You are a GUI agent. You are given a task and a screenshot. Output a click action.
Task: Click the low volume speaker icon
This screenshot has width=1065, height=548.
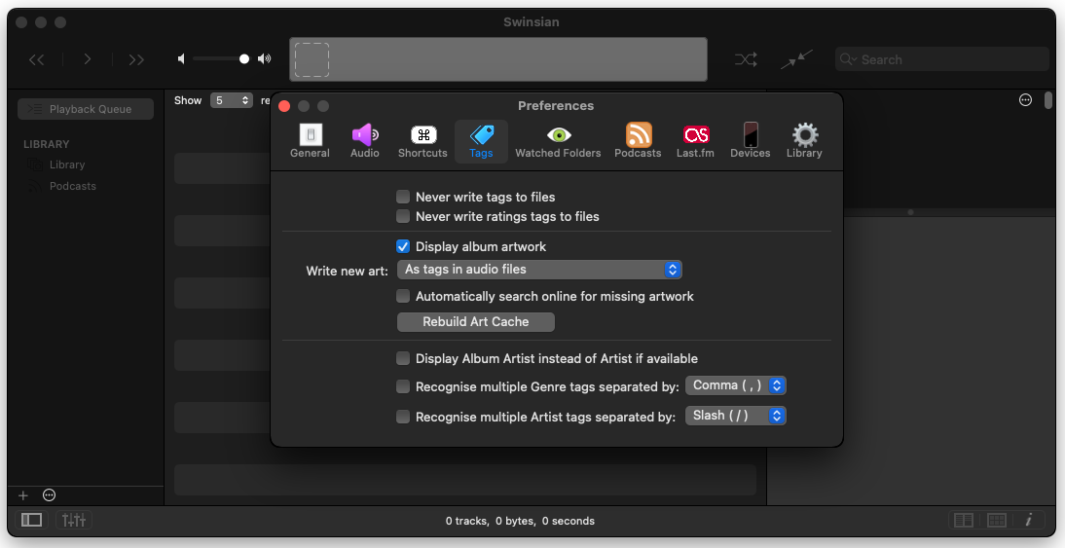(x=181, y=59)
